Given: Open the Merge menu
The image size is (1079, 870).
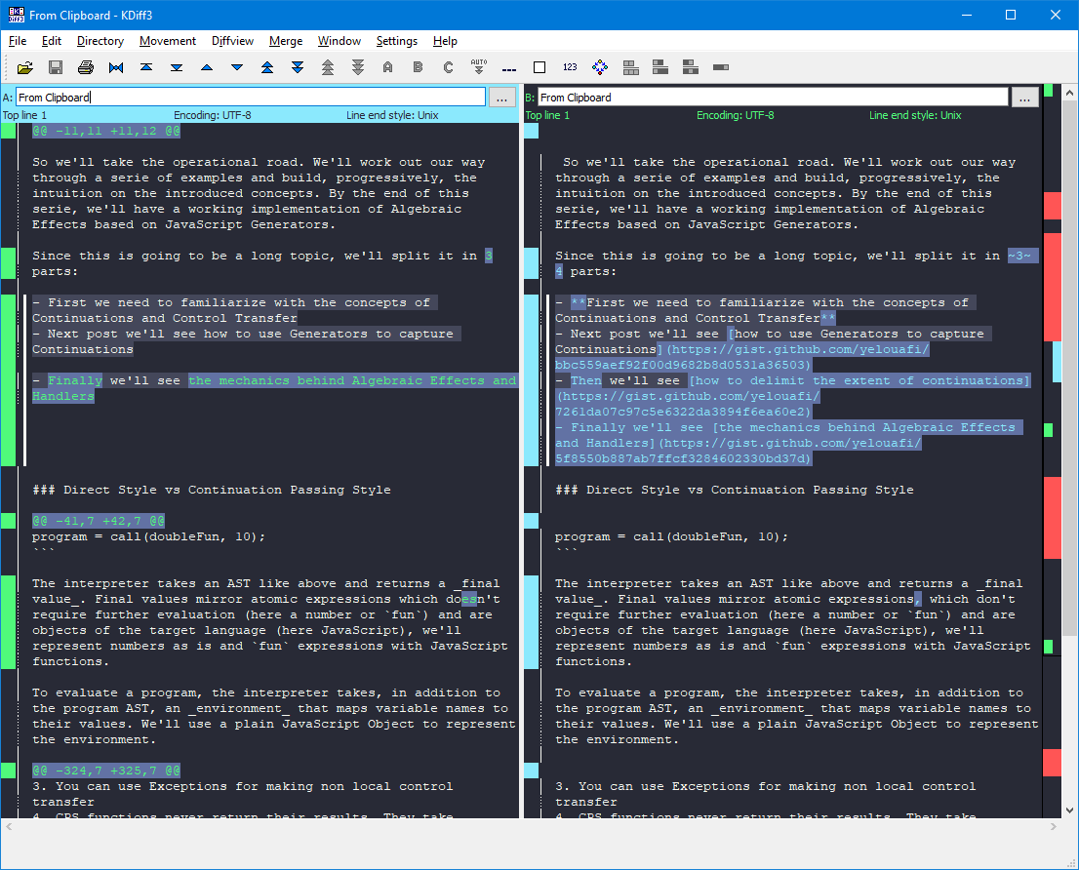Looking at the screenshot, I should pyautogui.click(x=285, y=41).
